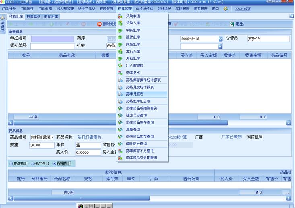
Task: Click the 报损出库 menu icon
Action: tap(120, 45)
